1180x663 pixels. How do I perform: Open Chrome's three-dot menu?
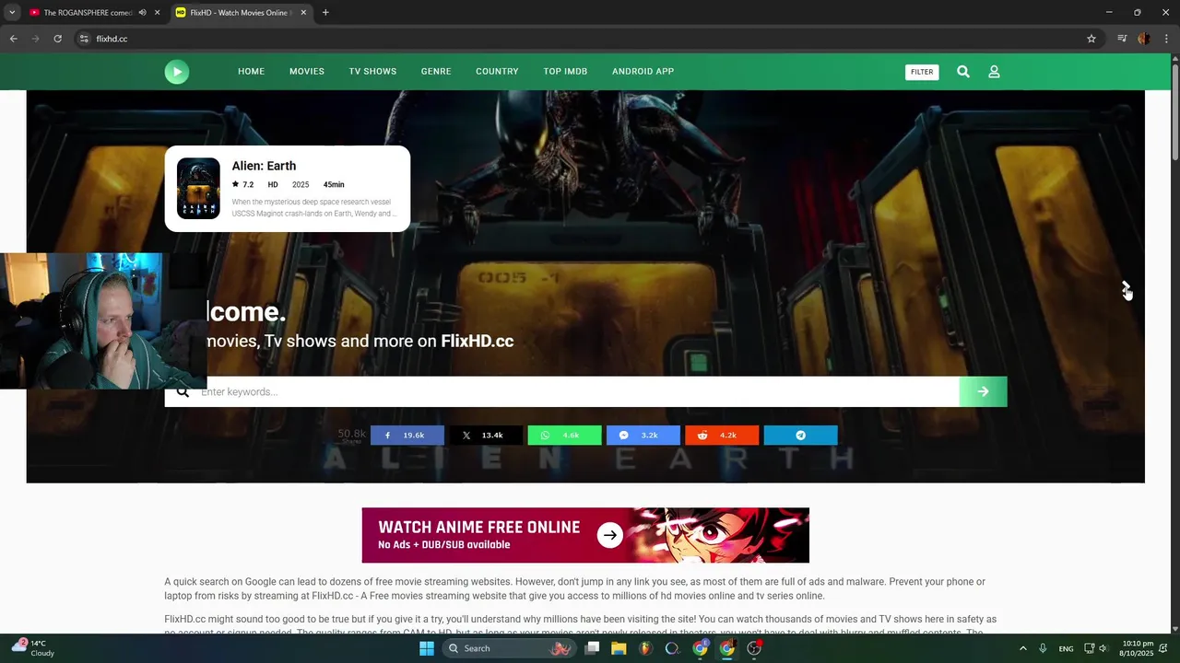[1167, 39]
